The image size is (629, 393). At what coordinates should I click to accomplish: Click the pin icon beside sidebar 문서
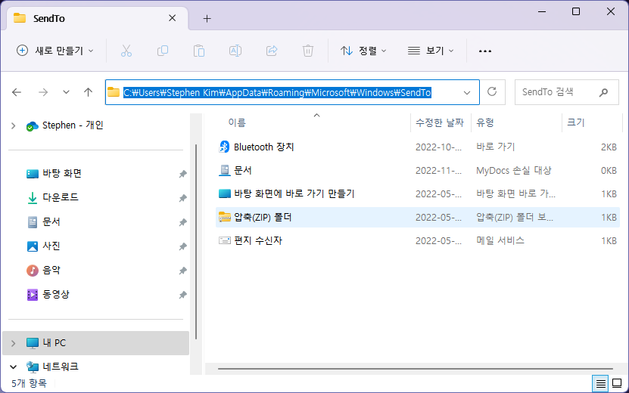[182, 222]
